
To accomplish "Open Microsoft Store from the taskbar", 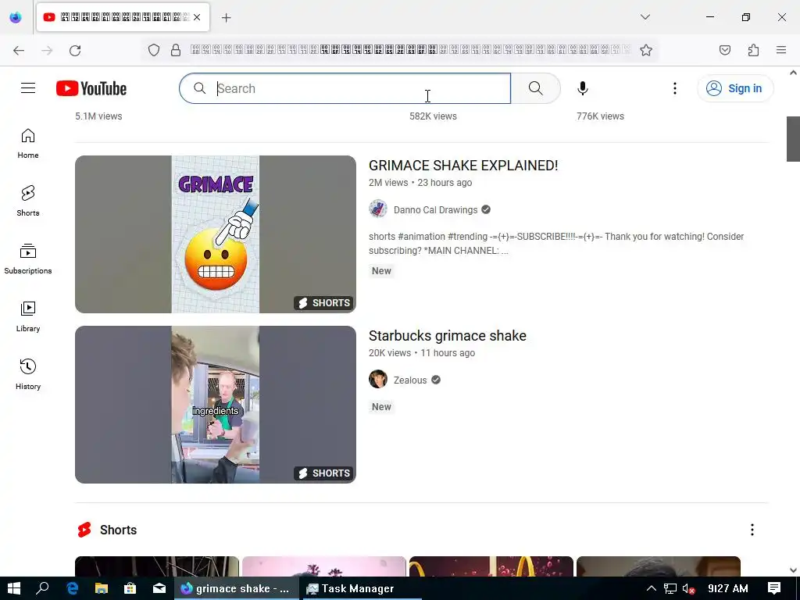I will point(130,588).
